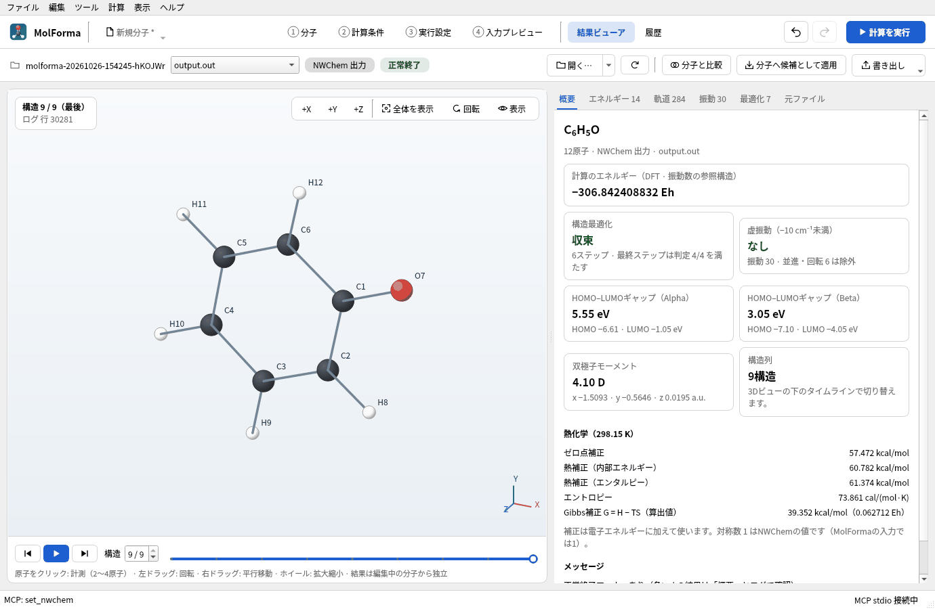Switch to エネルギー 14 tab
Image resolution: width=935 pixels, height=609 pixels.
614,99
